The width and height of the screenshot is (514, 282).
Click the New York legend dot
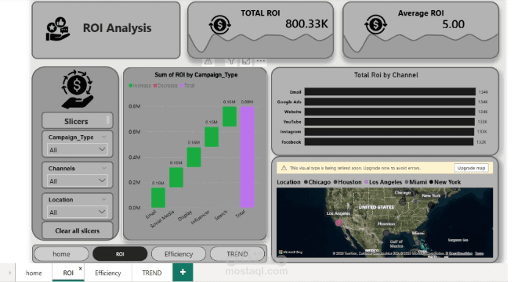(x=432, y=182)
